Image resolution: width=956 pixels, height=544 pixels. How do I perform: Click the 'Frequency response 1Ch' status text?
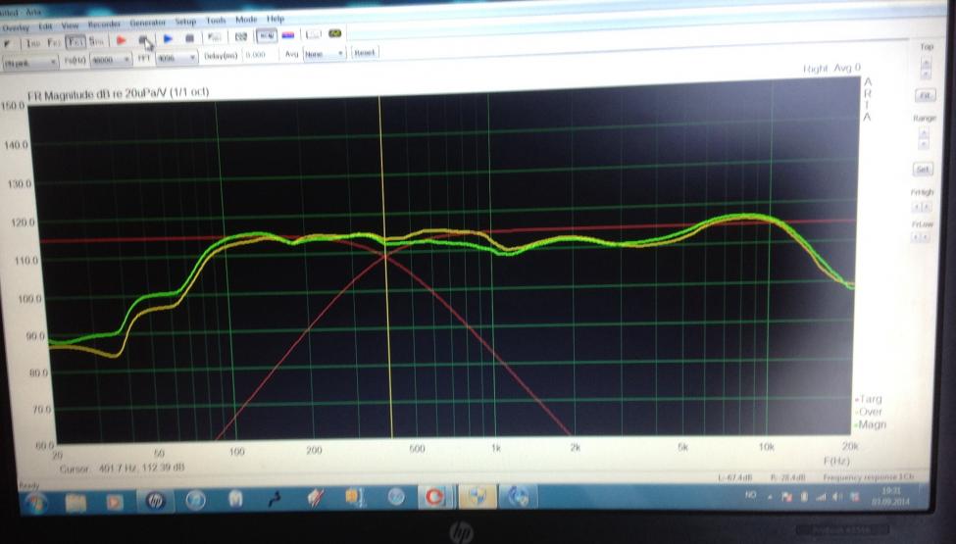pos(868,477)
